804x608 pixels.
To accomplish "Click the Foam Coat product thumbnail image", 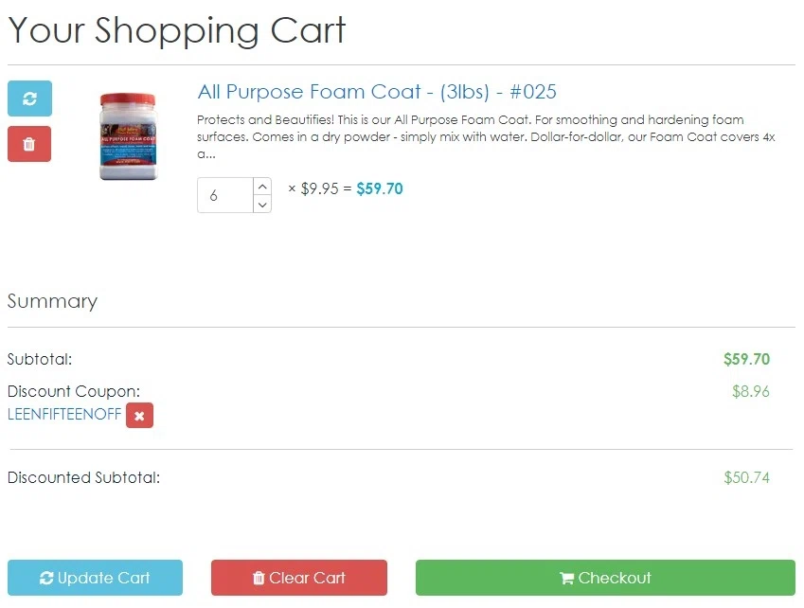I will 127,135.
